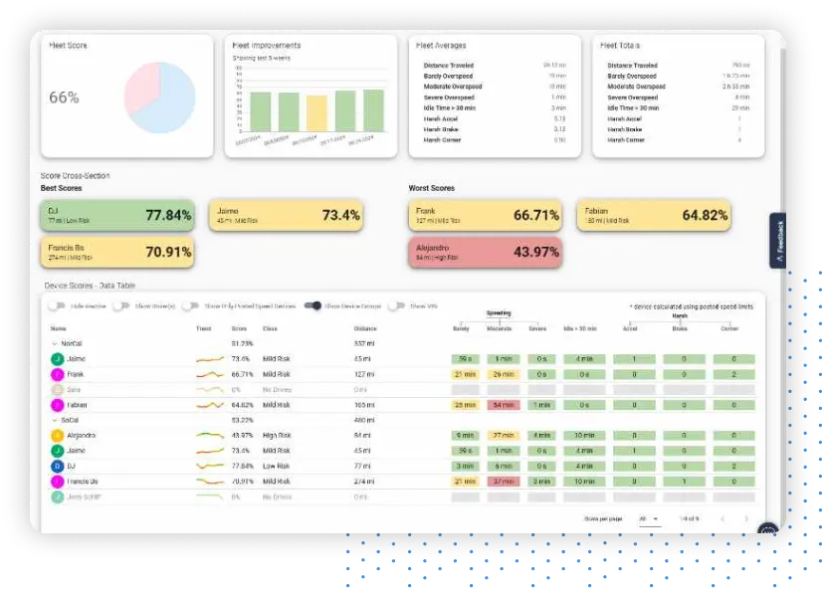Open the Rows per page dropdown

point(649,519)
